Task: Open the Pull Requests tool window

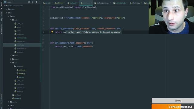Action: point(2,29)
